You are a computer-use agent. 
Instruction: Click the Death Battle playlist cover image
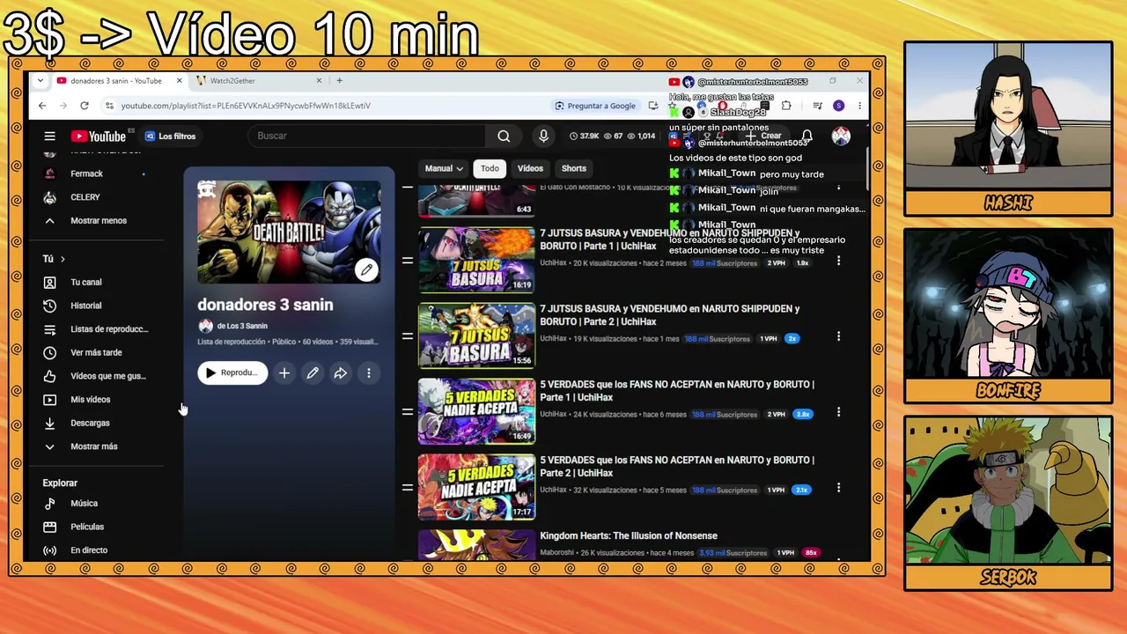[x=289, y=232]
